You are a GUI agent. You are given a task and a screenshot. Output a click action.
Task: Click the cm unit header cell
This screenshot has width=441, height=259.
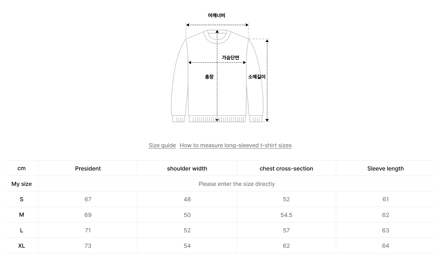(22, 168)
